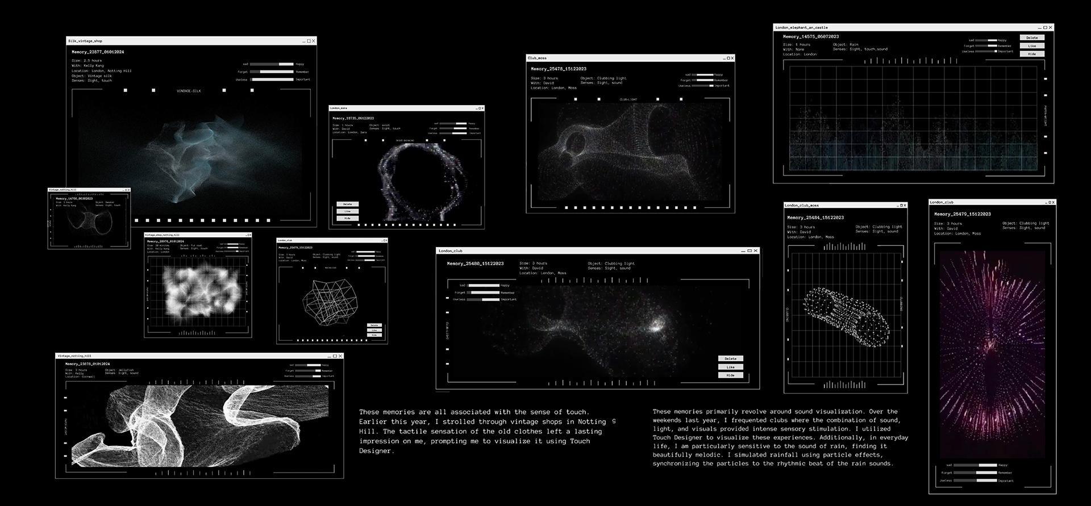The image size is (1091, 506).
Task: Close the London_club_moss window
Action: tap(905, 205)
